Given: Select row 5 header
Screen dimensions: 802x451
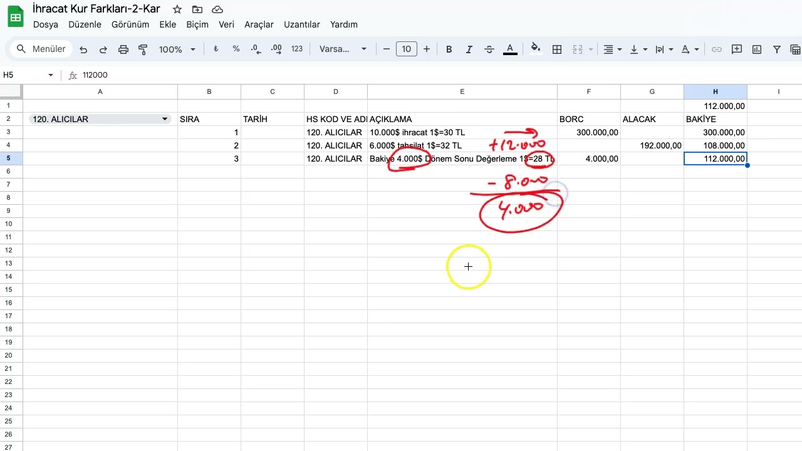Looking at the screenshot, I should point(11,159).
